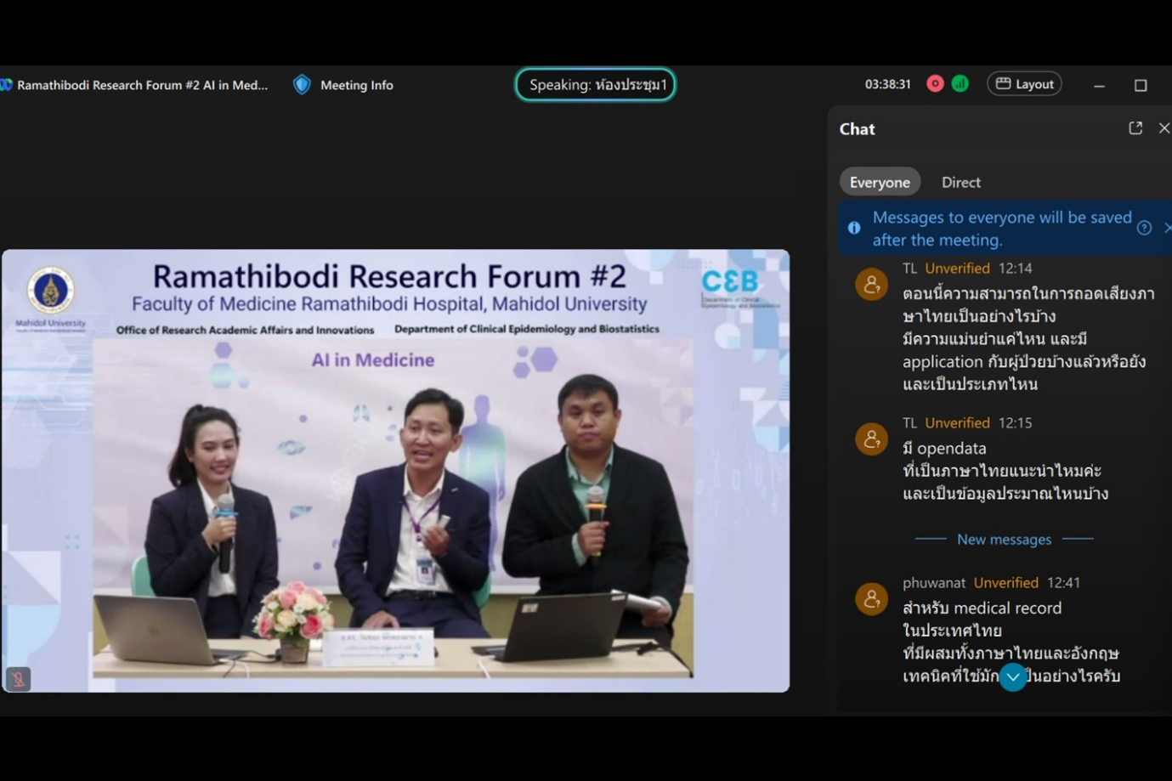The width and height of the screenshot is (1172, 781).
Task: Open the Layout options button
Action: pos(1024,83)
